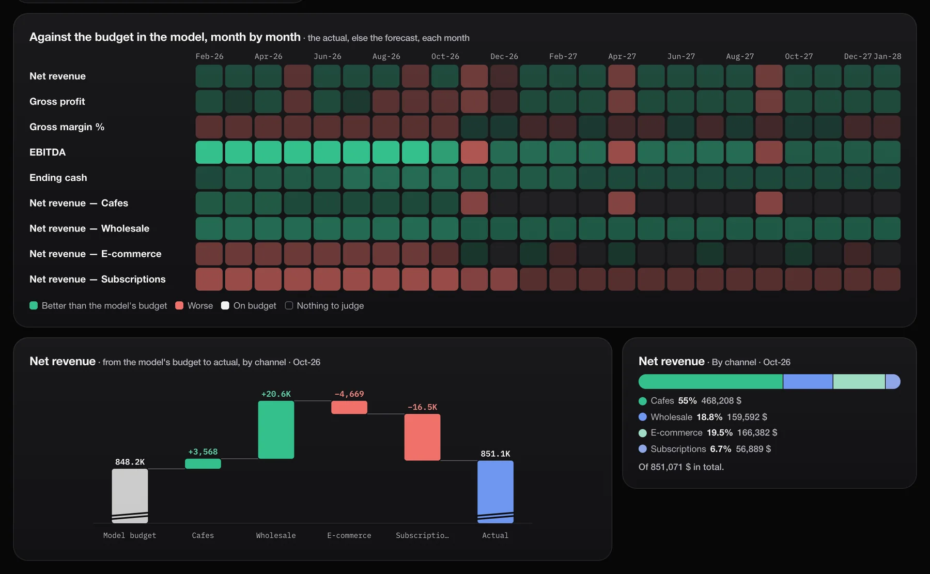This screenshot has height=574, width=930.
Task: Click the red 'Worse' legend swatch
Action: tap(179, 305)
